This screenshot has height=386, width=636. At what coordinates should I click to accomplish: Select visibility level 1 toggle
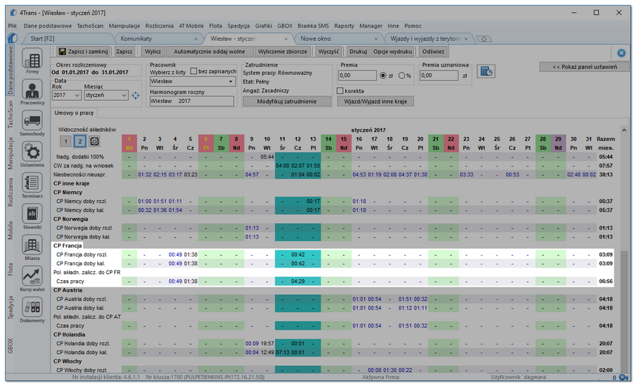pos(66,141)
